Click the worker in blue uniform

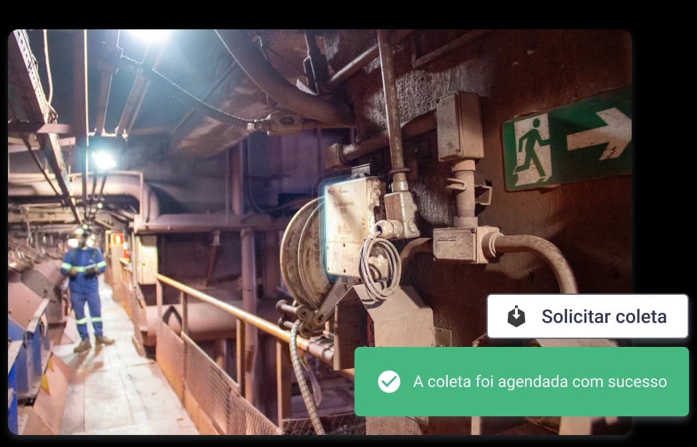[x=85, y=287]
